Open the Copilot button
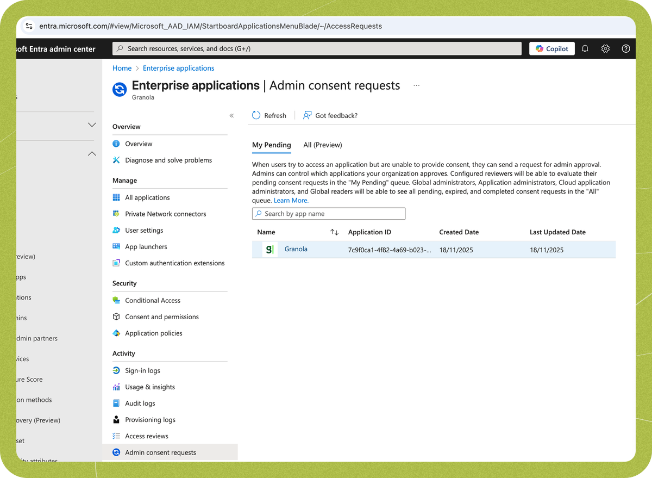652x478 pixels. [552, 48]
